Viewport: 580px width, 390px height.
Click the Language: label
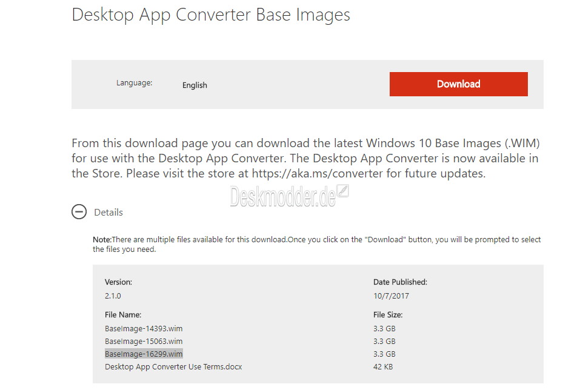[x=135, y=83]
